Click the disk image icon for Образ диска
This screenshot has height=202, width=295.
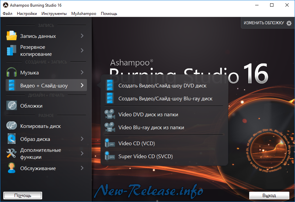coord(12,139)
